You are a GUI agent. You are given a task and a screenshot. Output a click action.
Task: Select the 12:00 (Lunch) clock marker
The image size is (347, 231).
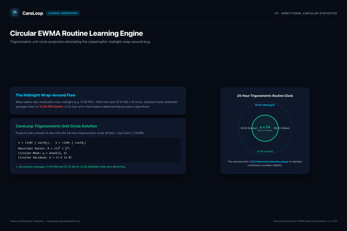[265, 151]
